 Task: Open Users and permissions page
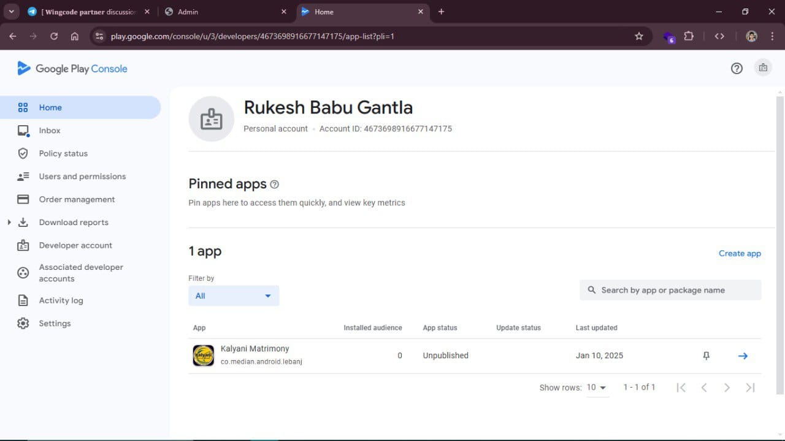(80, 177)
